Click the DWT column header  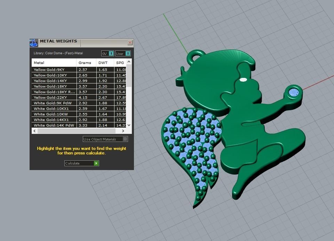pos(105,63)
